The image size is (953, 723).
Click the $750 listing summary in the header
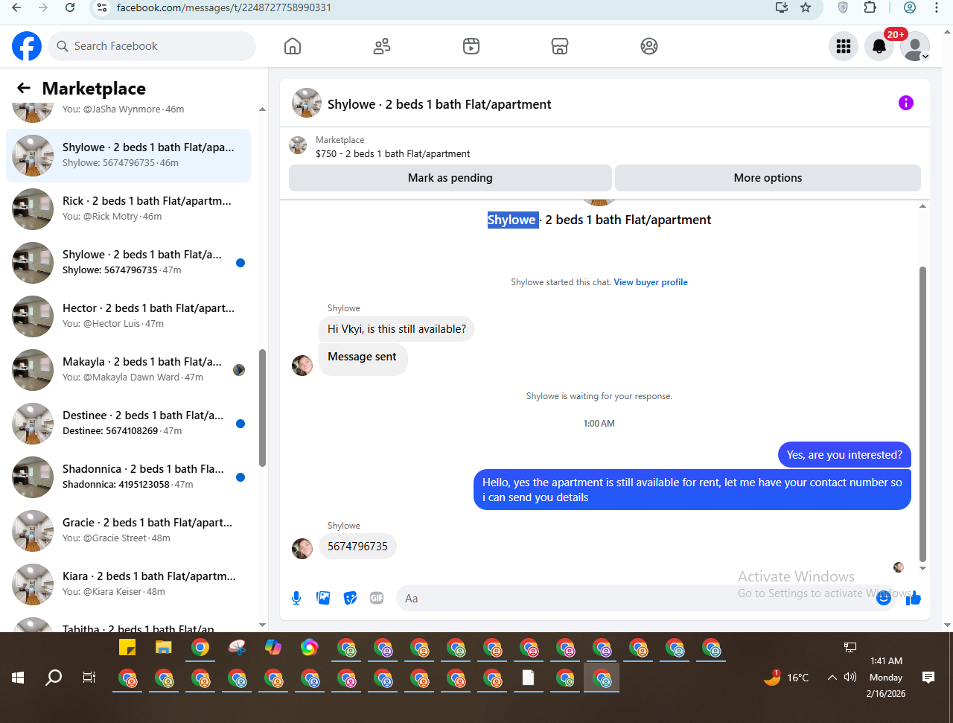tap(392, 154)
